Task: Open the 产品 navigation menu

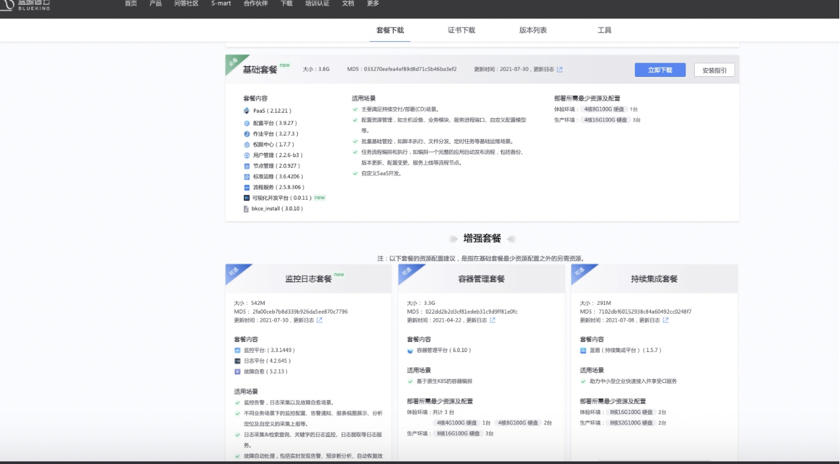Action: [155, 3]
